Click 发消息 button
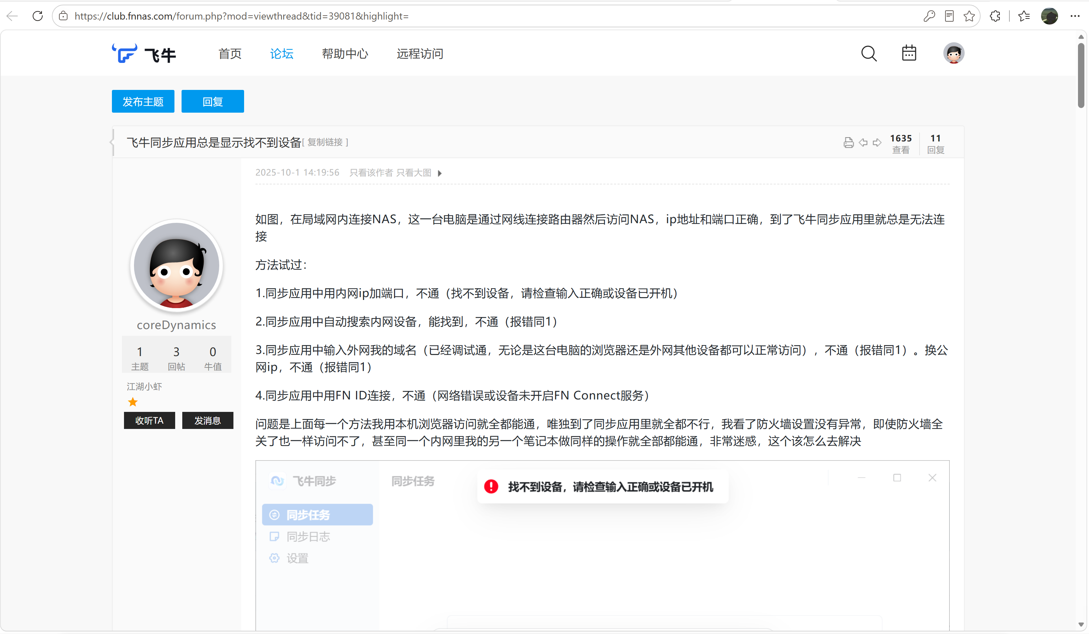This screenshot has width=1089, height=634. [207, 420]
